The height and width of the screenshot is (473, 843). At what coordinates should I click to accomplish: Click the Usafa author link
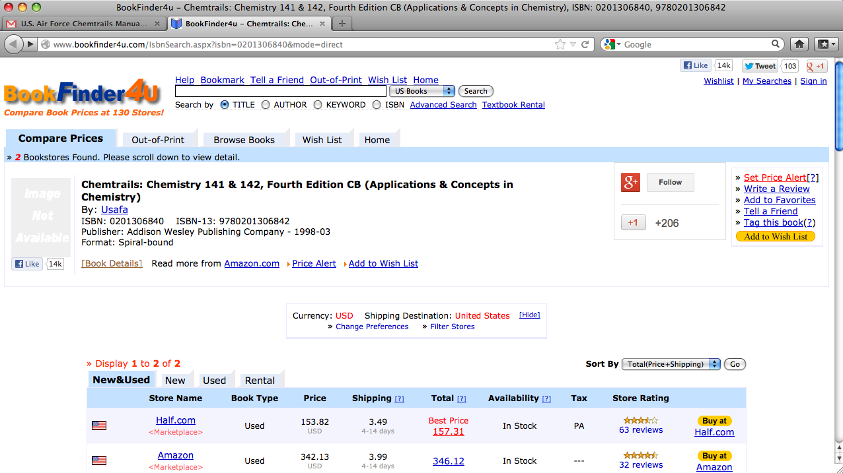[114, 210]
